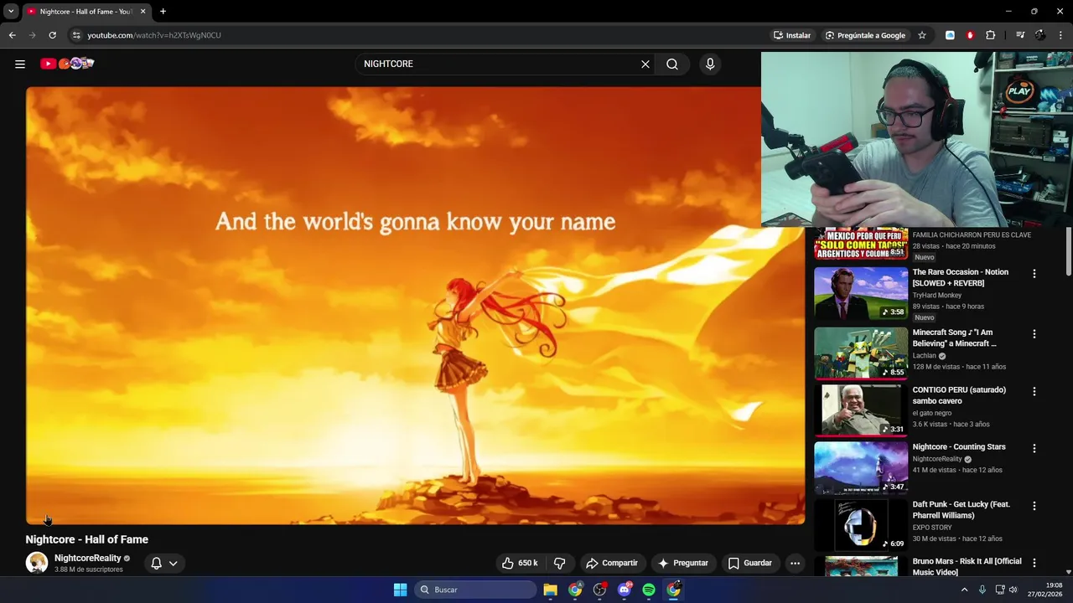Click the Compartir share button
The width and height of the screenshot is (1073, 603).
(x=612, y=563)
